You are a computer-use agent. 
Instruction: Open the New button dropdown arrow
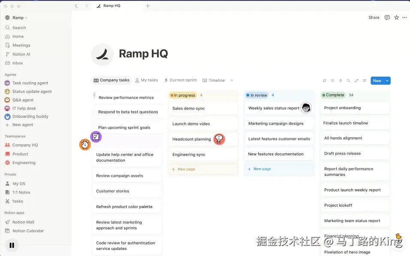(x=387, y=80)
